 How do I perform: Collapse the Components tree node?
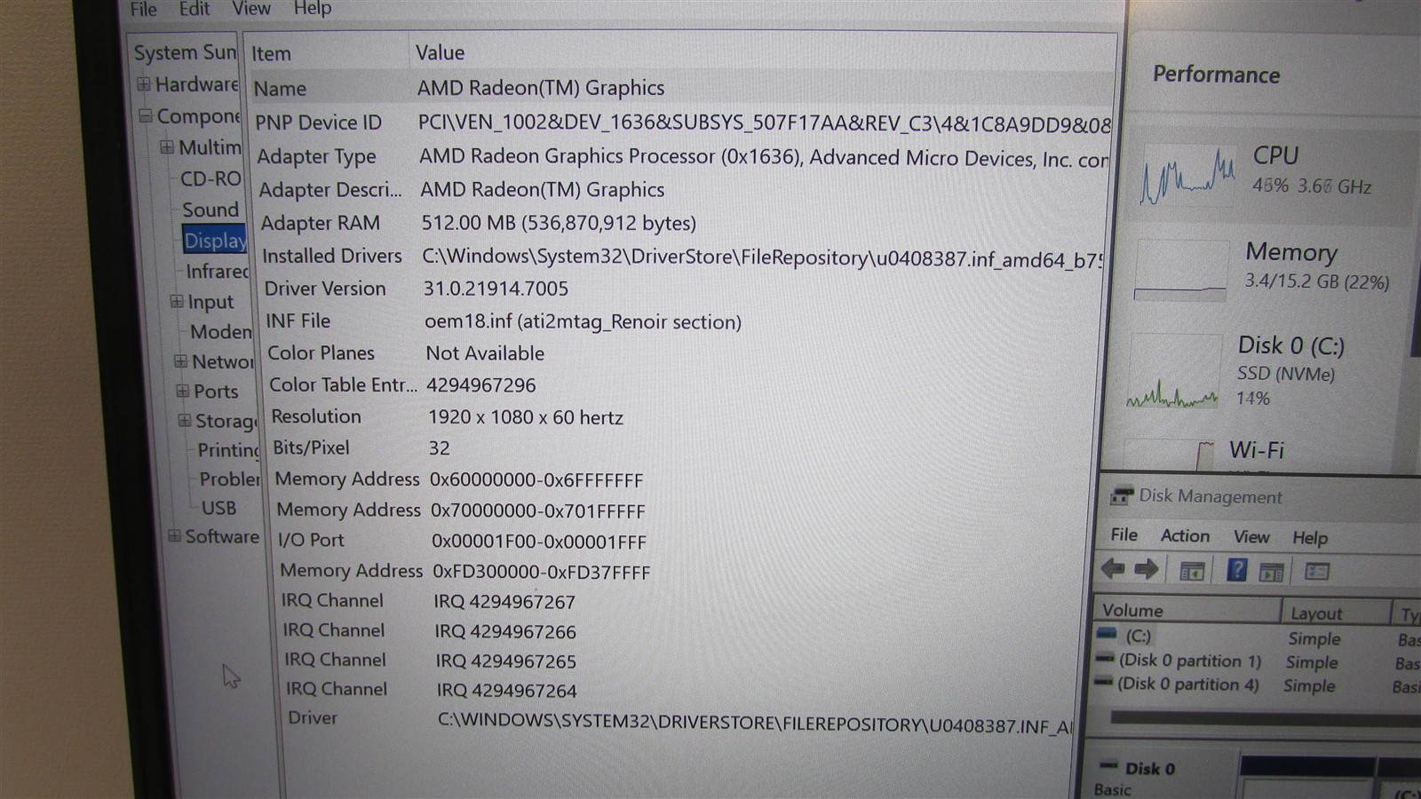click(x=146, y=115)
